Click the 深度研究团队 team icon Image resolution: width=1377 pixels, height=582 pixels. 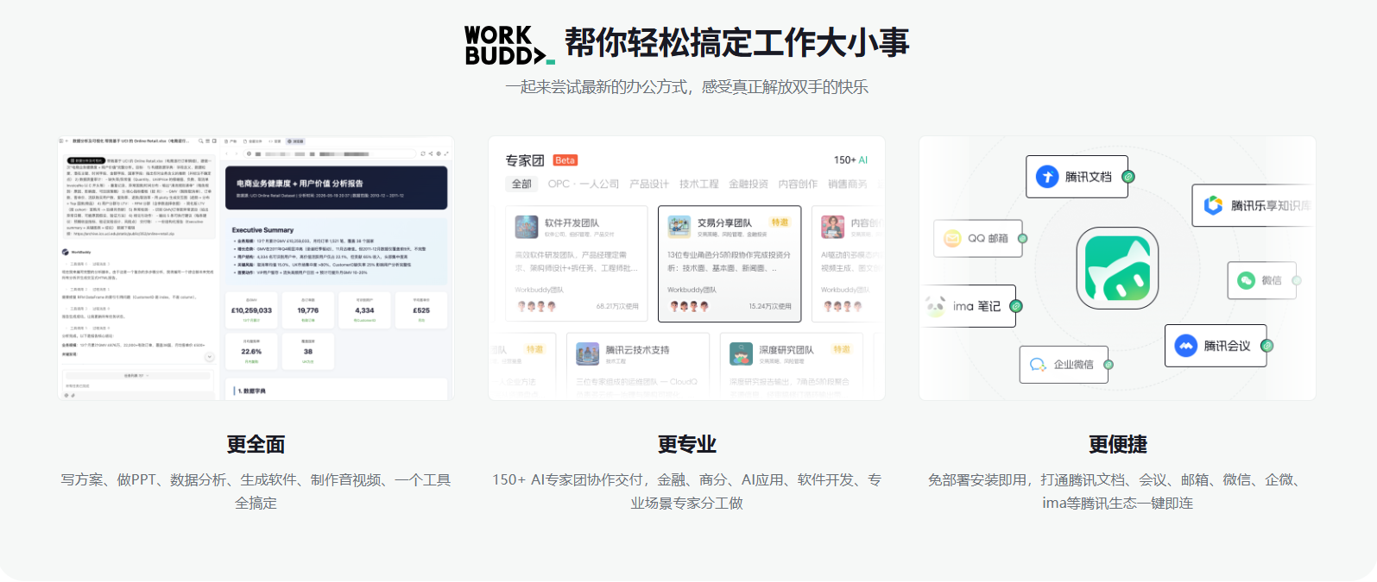point(741,354)
